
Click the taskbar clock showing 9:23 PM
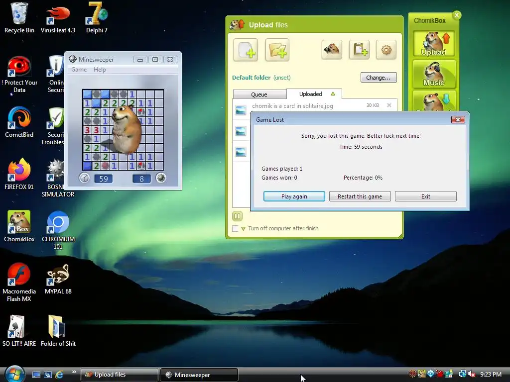(x=491, y=374)
